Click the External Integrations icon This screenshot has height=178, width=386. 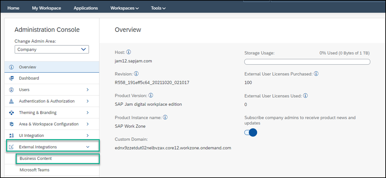pos(11,147)
